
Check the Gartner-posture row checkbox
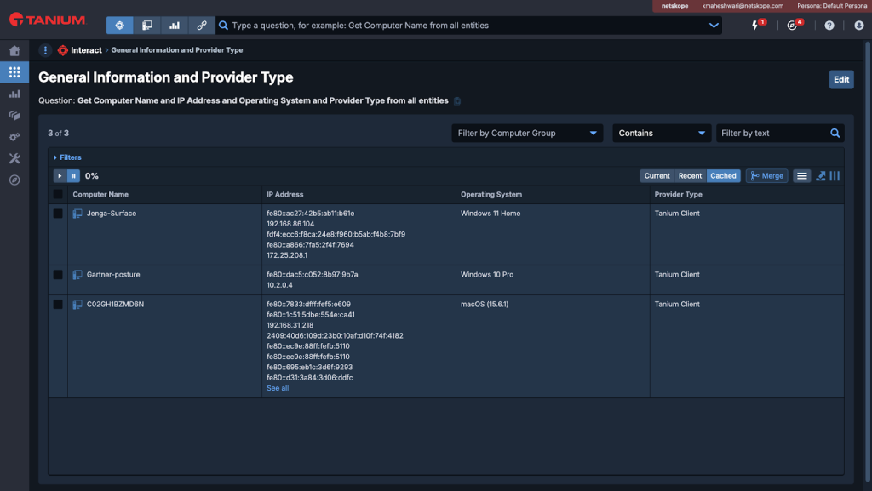58,274
